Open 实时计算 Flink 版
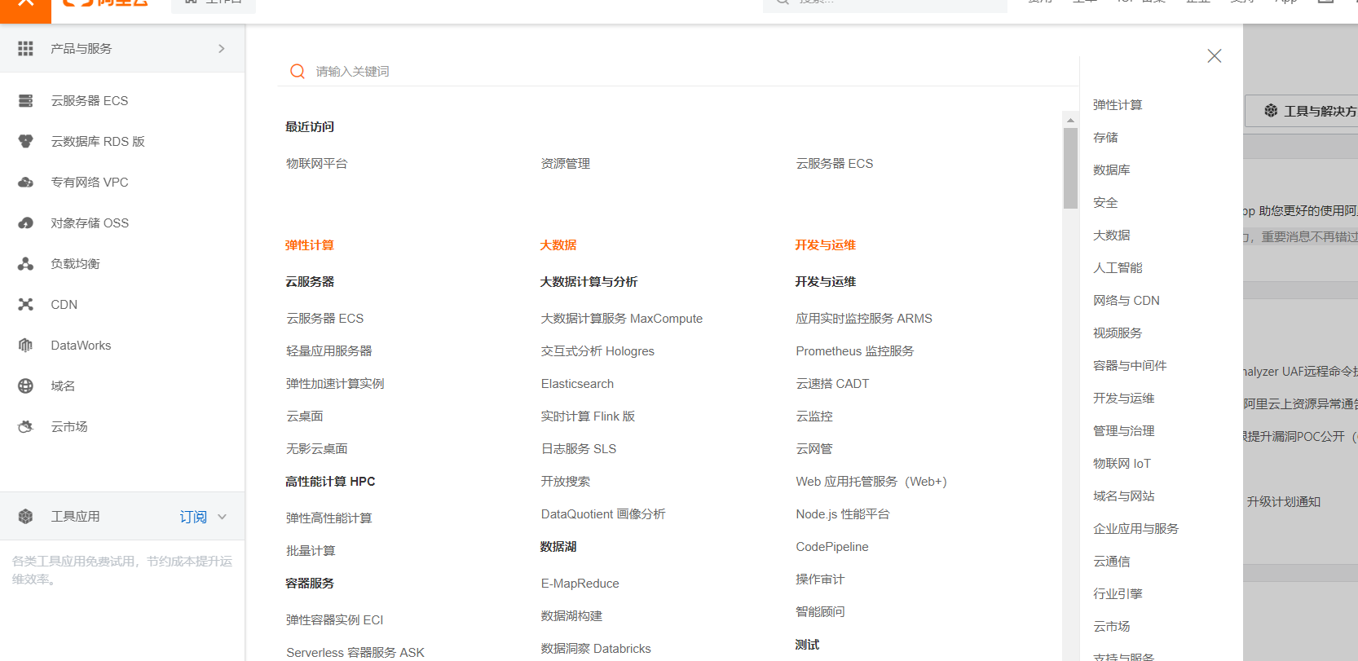The width and height of the screenshot is (1358, 661). pyautogui.click(x=588, y=416)
